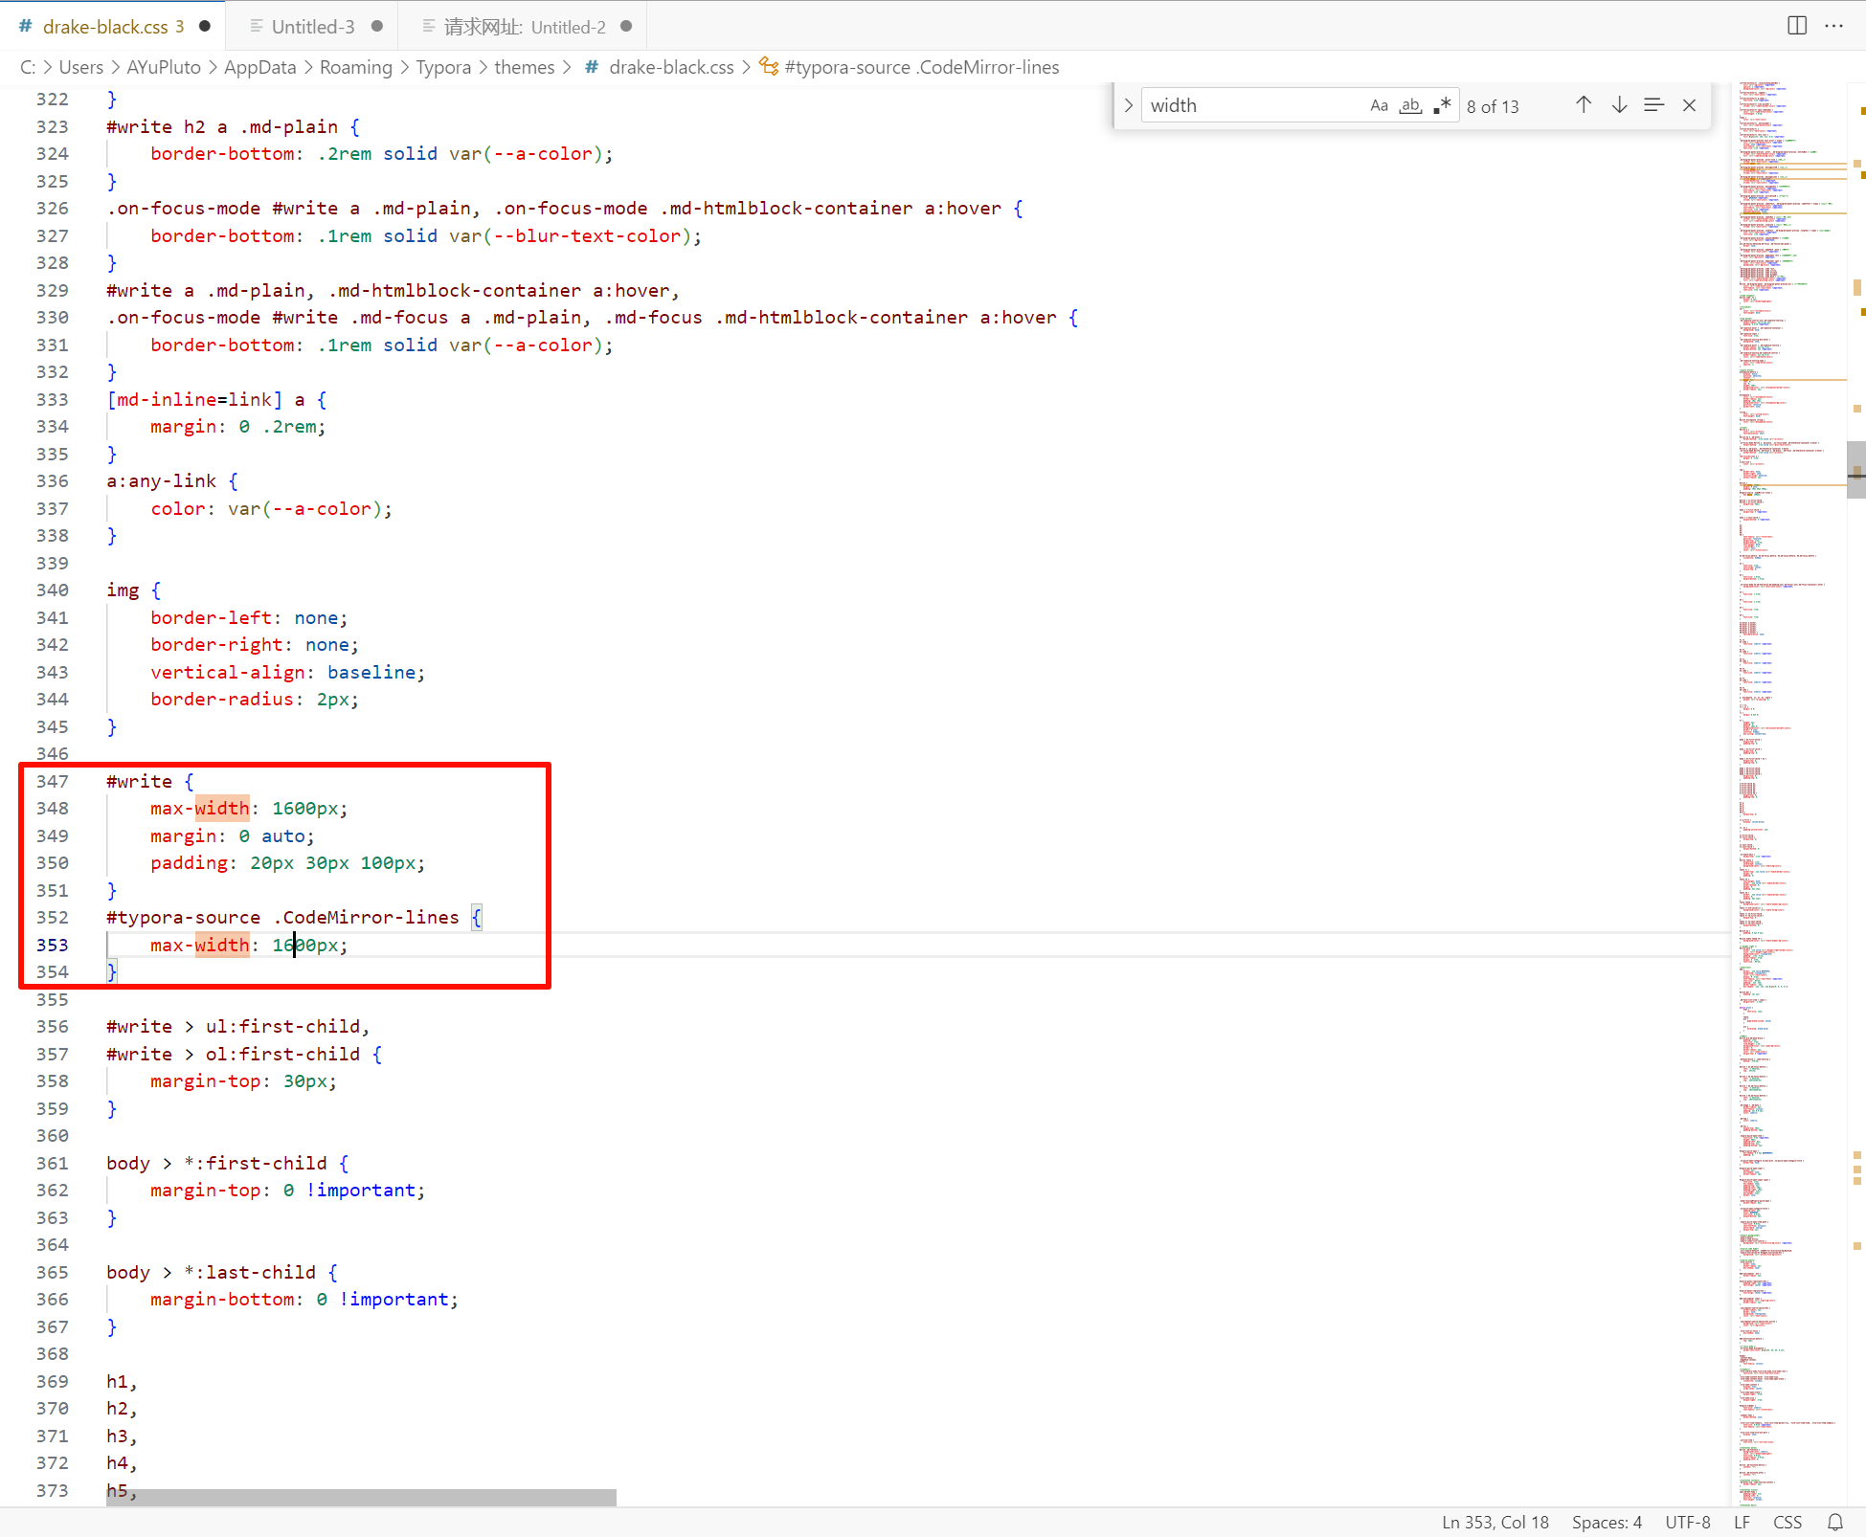Click unsaved dot on Untitled-3 tab
The height and width of the screenshot is (1537, 1866).
pyautogui.click(x=377, y=27)
